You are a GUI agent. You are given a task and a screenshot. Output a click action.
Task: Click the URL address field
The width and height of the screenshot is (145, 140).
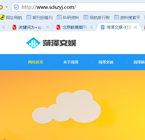coord(78,7)
